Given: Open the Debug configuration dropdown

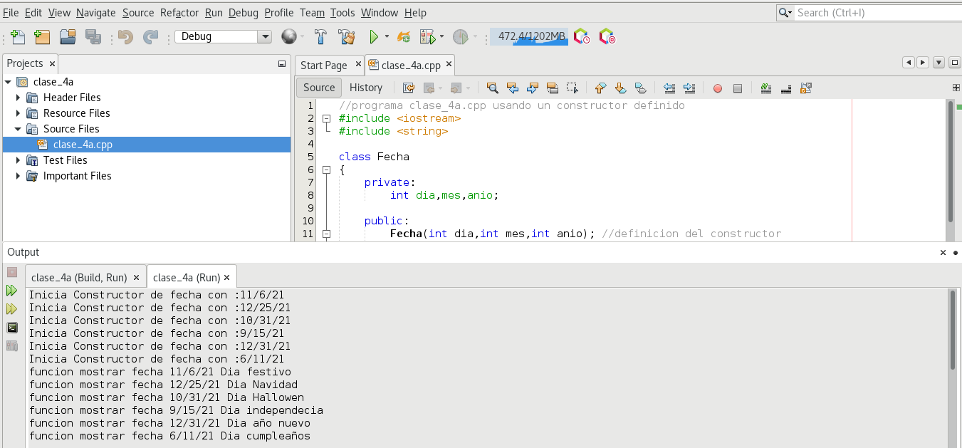Looking at the screenshot, I should click(x=265, y=37).
